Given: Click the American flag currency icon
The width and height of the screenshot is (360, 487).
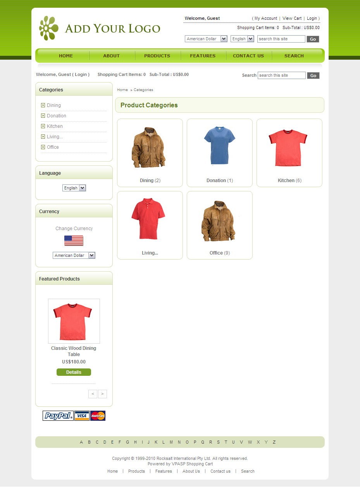Looking at the screenshot, I should 74,241.
